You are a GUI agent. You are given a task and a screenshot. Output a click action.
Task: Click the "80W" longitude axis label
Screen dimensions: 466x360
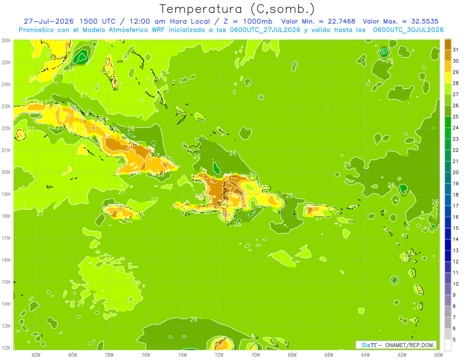coord(73,355)
